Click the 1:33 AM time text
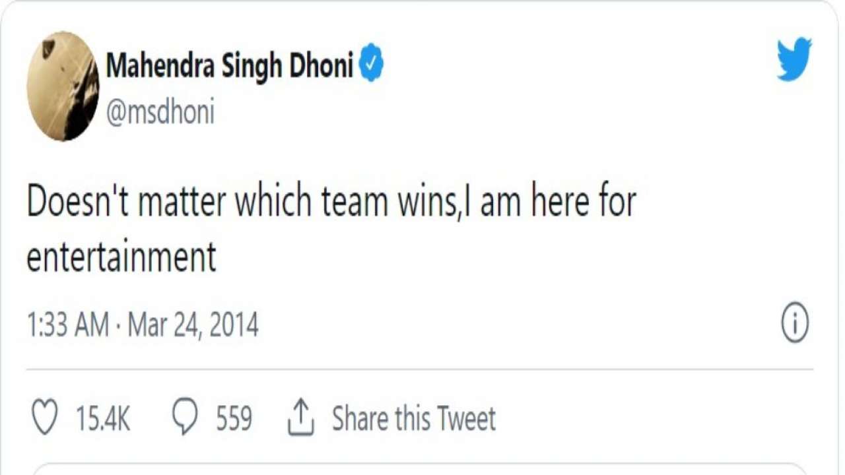This screenshot has height=475, width=845. point(67,326)
